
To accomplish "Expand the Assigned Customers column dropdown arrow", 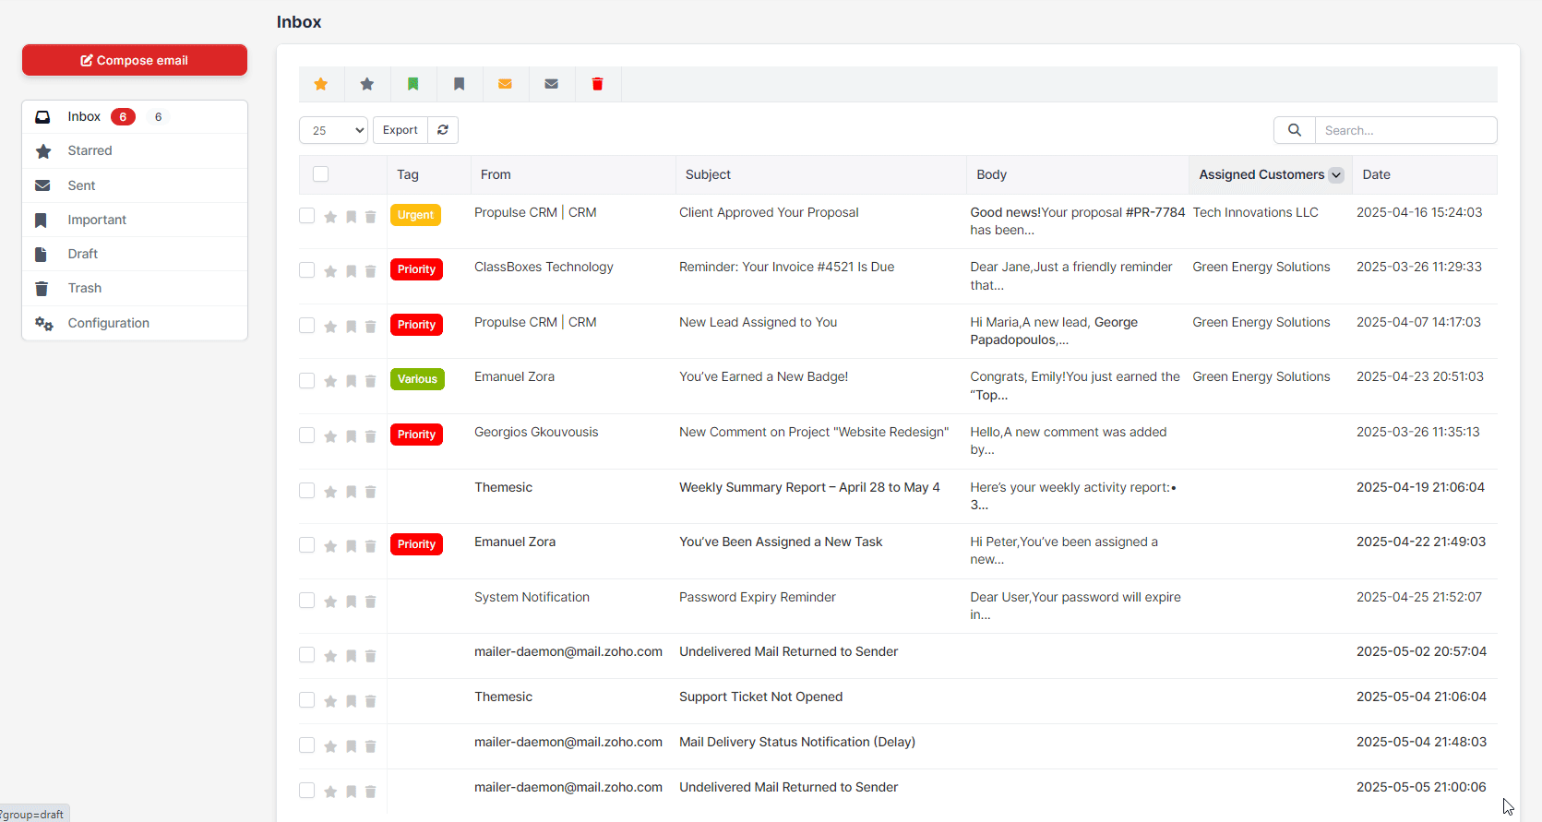I will point(1335,175).
